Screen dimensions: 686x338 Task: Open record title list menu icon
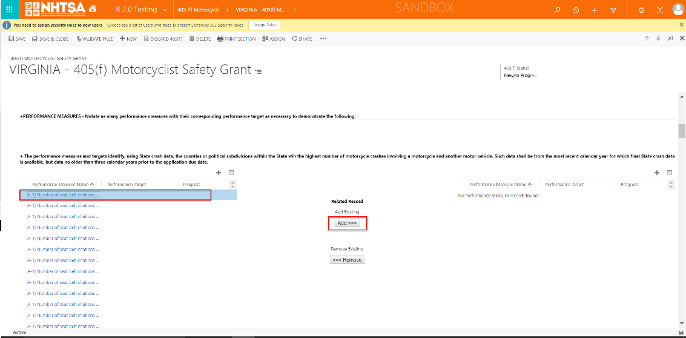click(259, 71)
